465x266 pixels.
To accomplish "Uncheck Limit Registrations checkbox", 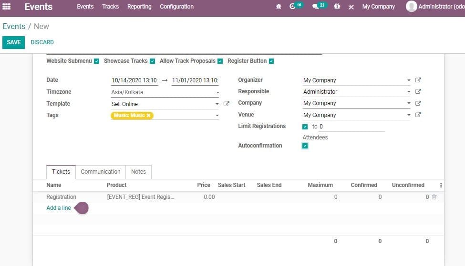I will pyautogui.click(x=305, y=127).
